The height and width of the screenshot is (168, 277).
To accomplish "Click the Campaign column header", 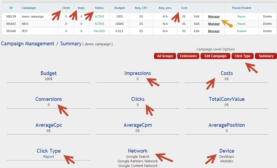I will click(29, 8).
